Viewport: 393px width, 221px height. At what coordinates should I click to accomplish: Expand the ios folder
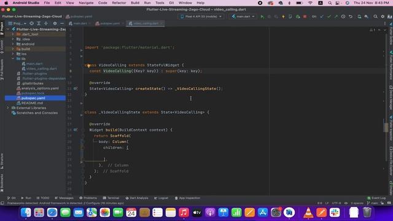[x=13, y=54]
